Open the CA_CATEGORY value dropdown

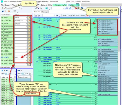(x=26, y=21)
